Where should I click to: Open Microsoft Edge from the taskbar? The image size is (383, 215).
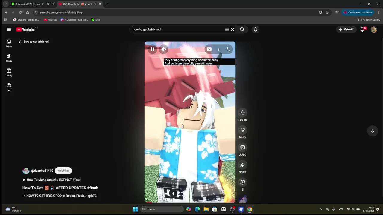coord(197,209)
